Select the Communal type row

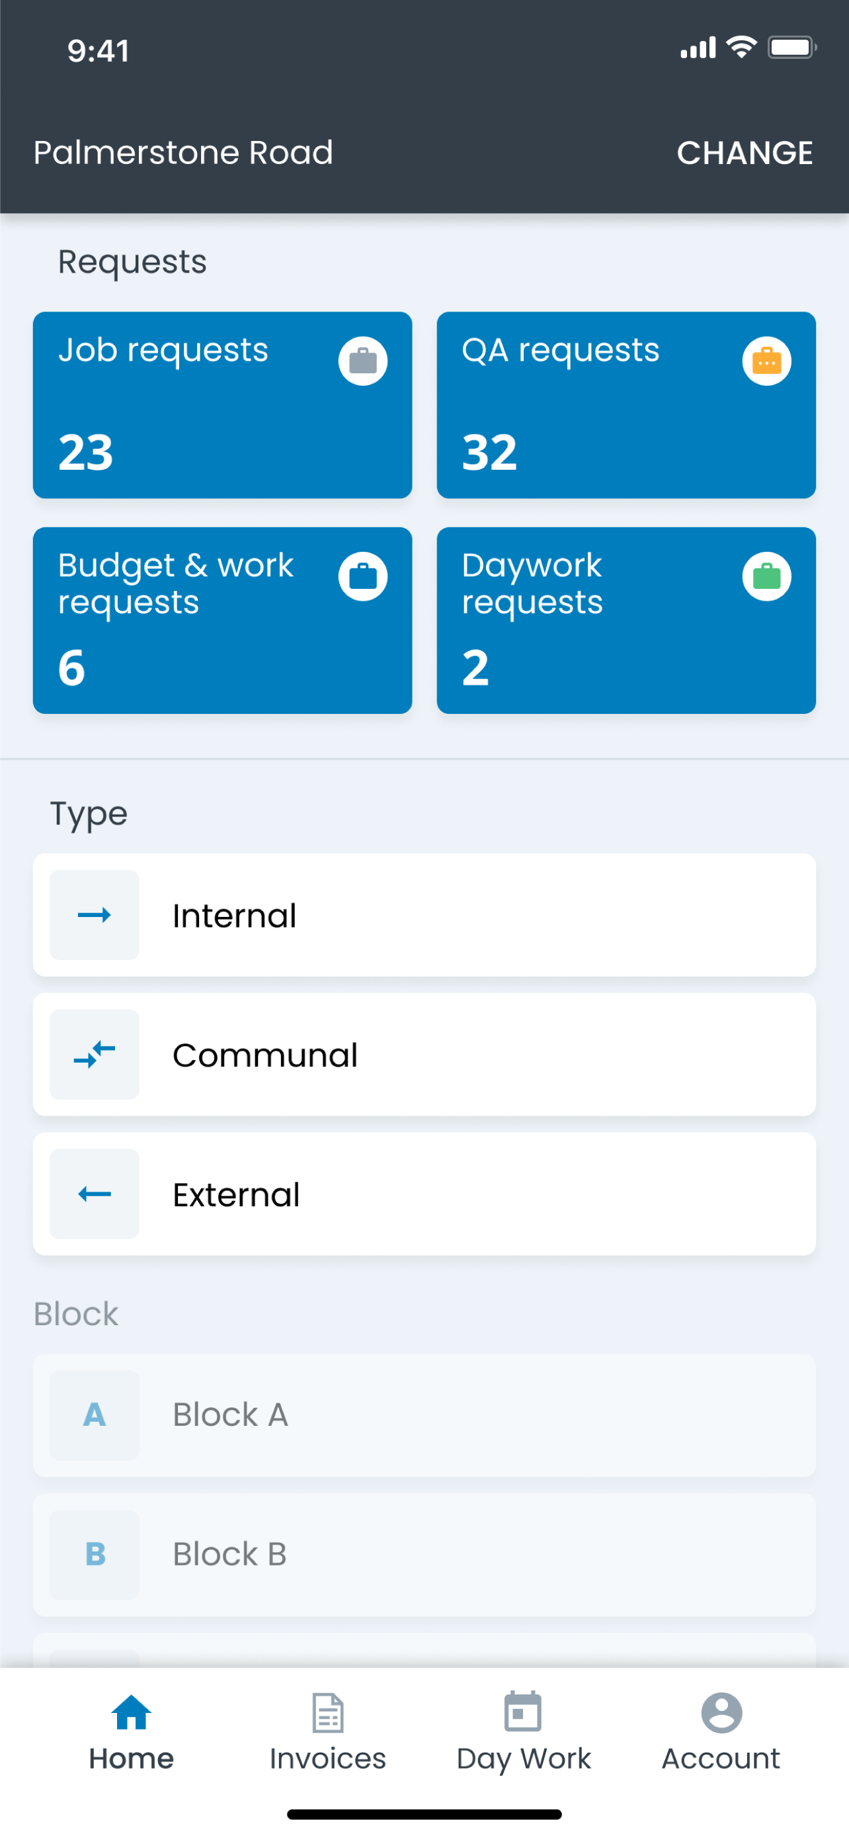(424, 1055)
